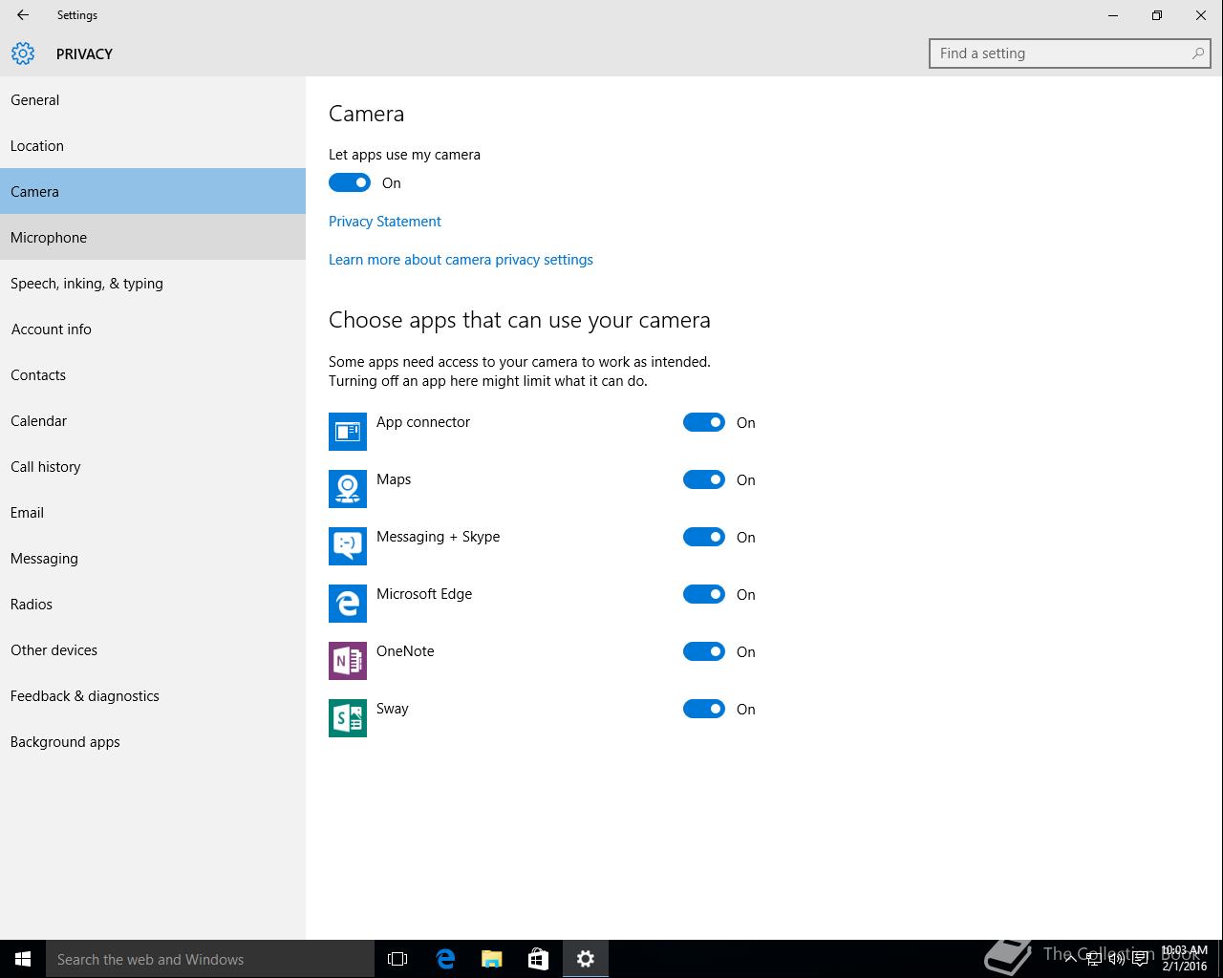The width and height of the screenshot is (1223, 978).
Task: Open the Microphone privacy section
Action: point(49,238)
